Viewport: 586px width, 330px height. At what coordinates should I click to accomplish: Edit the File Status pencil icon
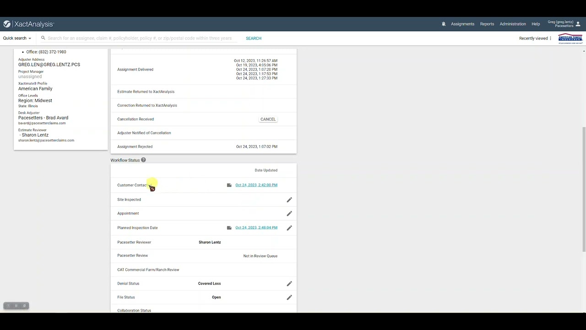tap(289, 297)
